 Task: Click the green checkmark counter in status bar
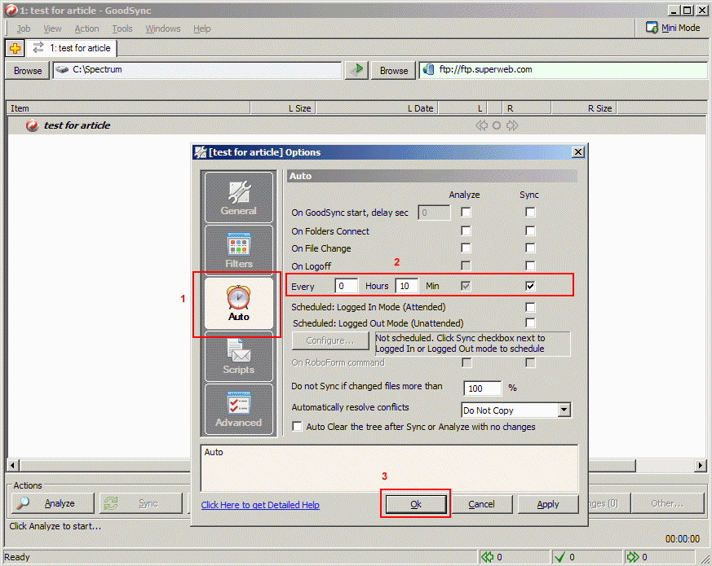click(x=559, y=557)
